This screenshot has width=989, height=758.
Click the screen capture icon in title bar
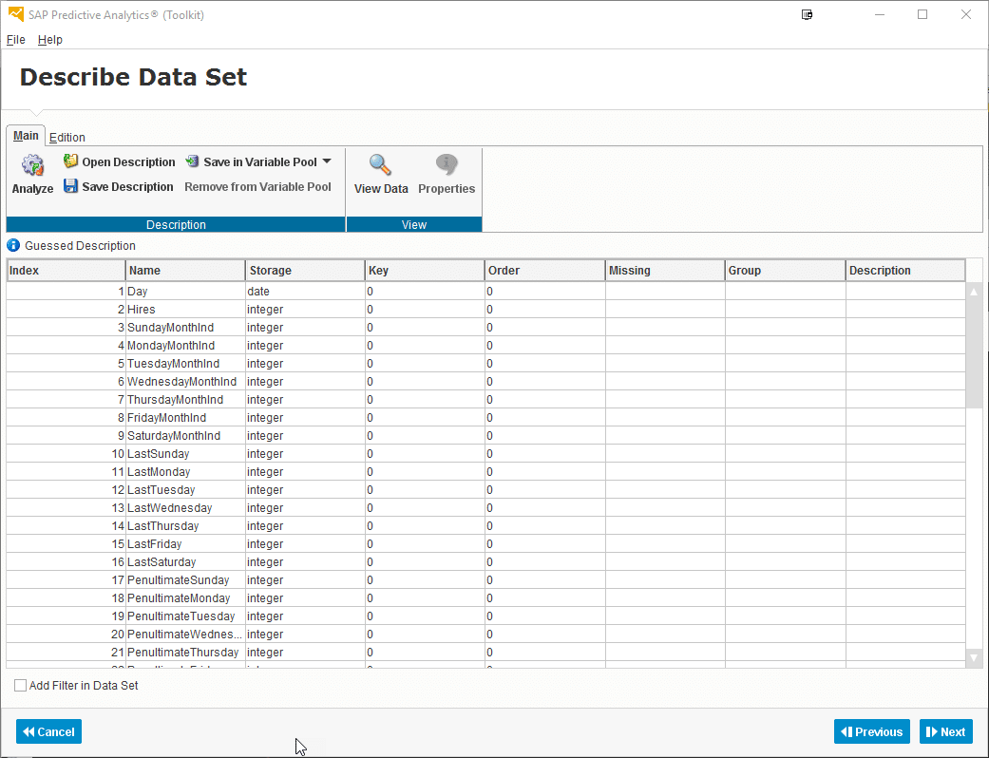pyautogui.click(x=807, y=14)
